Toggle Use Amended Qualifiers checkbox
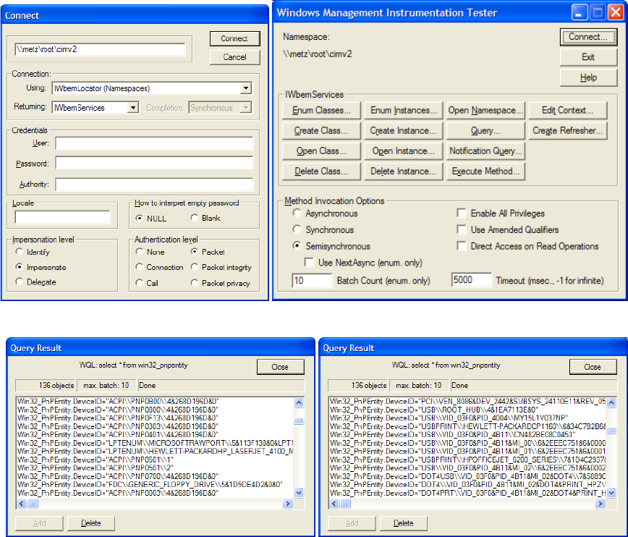Viewport: 628px width, 537px height. [x=462, y=229]
